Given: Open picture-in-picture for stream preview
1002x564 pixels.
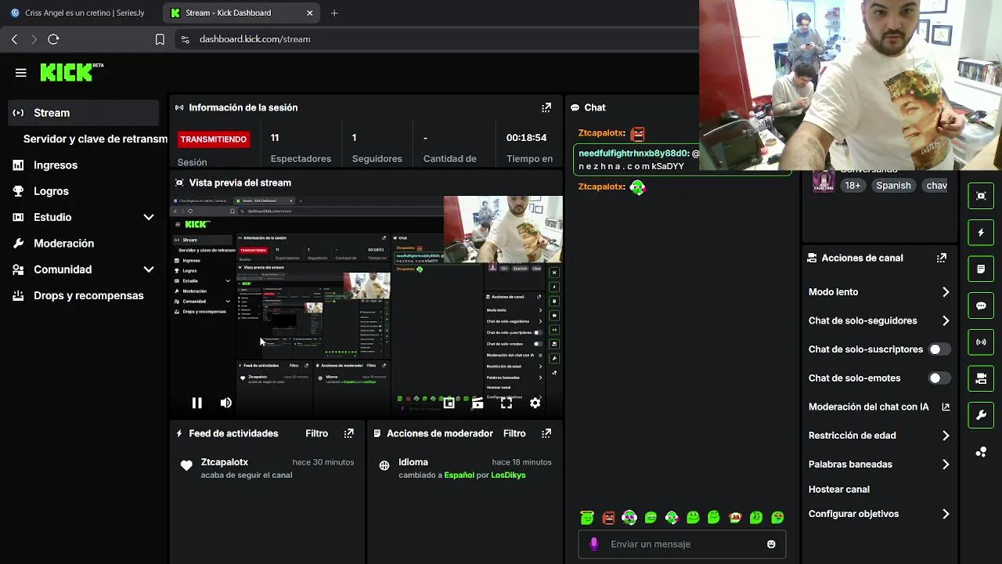Looking at the screenshot, I should point(449,403).
